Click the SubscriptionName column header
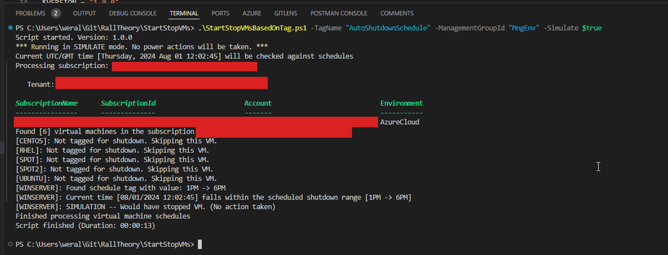The image size is (668, 255). (46, 103)
